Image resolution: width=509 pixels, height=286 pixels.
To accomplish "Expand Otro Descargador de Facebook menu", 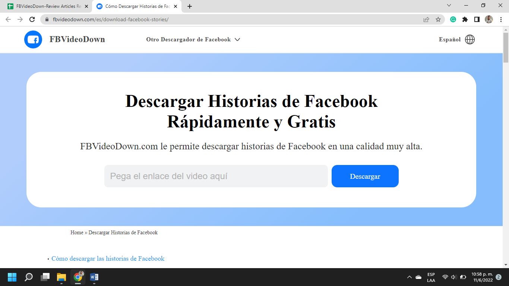I will pyautogui.click(x=193, y=39).
